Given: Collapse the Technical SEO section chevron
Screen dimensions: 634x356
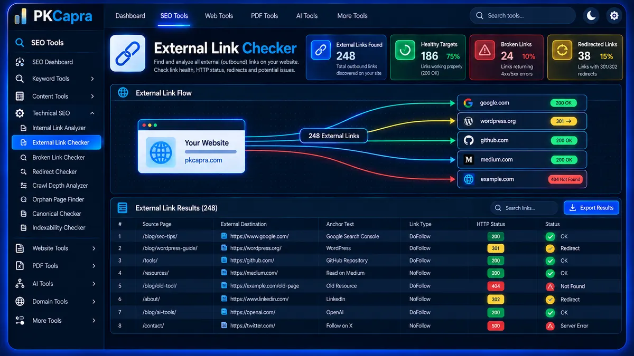Looking at the screenshot, I should tap(92, 113).
